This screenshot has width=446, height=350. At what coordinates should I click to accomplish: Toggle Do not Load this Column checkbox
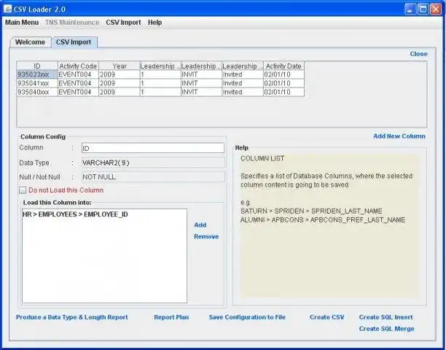pyautogui.click(x=23, y=190)
